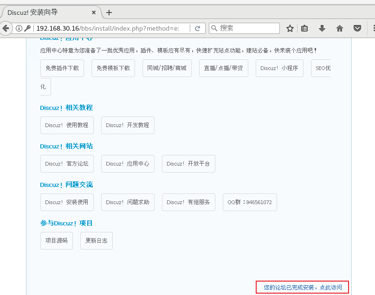375x295 pixels.
Task: Visit Discuz! 应用中心
Action: pos(128,164)
